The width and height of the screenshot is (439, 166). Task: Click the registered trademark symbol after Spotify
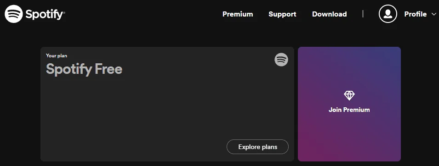(x=64, y=12)
